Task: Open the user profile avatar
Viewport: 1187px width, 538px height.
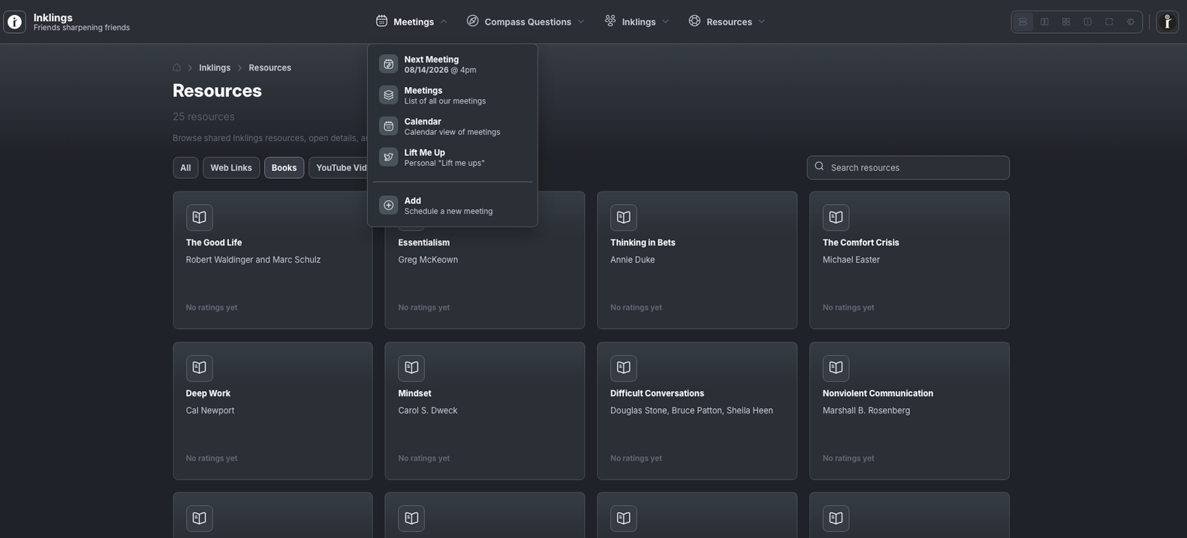Action: [1167, 22]
